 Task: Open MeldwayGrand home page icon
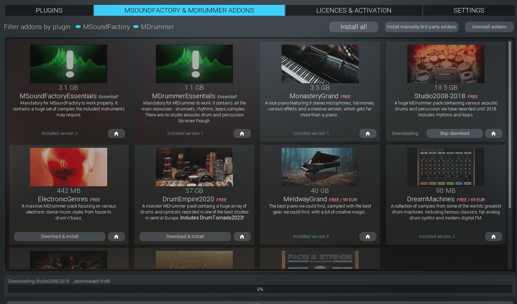(368, 237)
